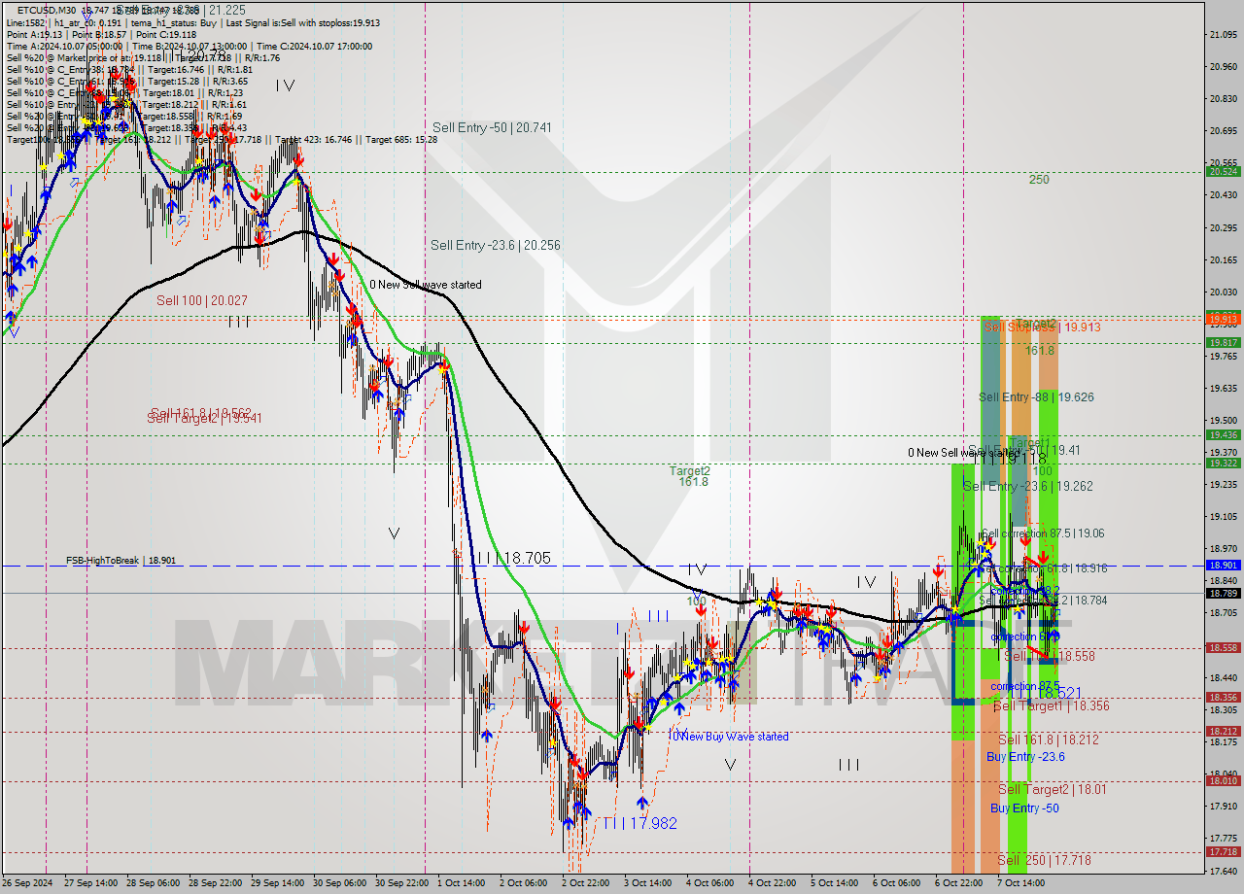The height and width of the screenshot is (894, 1244).
Task: Select the 'Sell Stoploss | 19.913' label
Action: click(x=1042, y=327)
